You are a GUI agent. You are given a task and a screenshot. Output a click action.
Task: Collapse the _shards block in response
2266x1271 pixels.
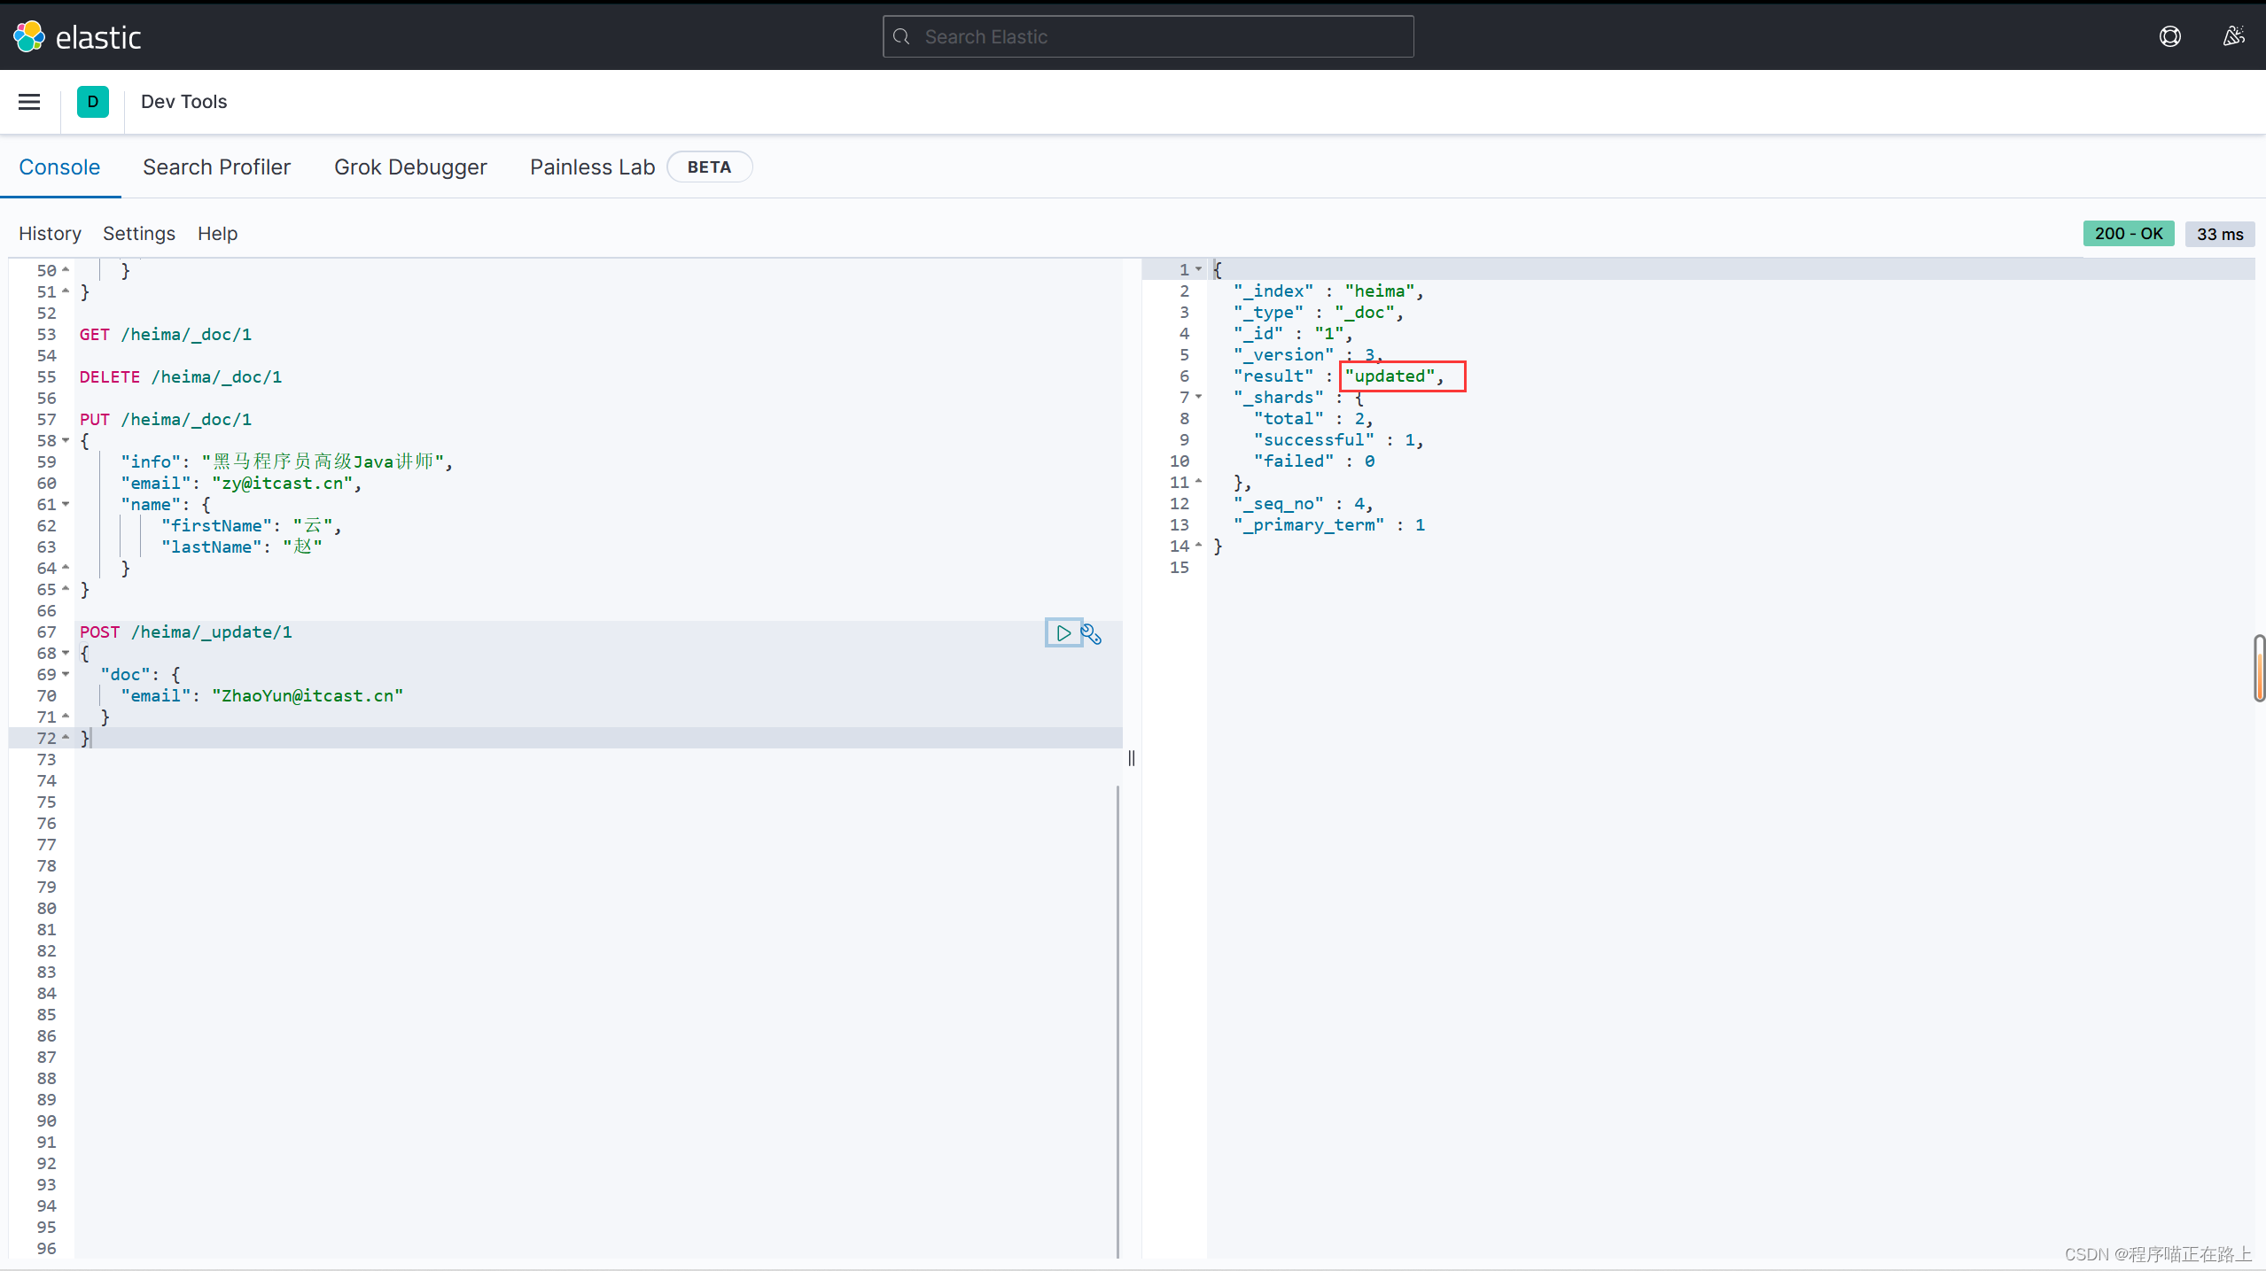(x=1198, y=397)
